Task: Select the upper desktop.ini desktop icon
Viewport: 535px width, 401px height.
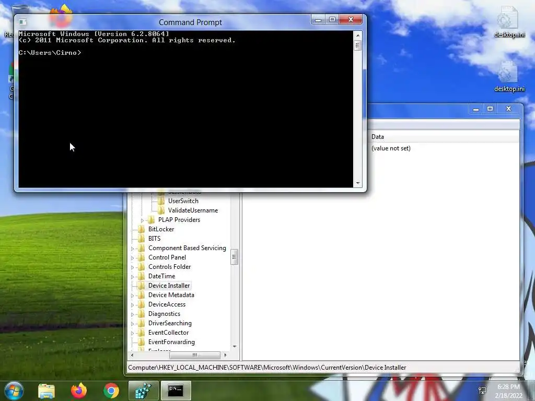Action: click(x=509, y=21)
